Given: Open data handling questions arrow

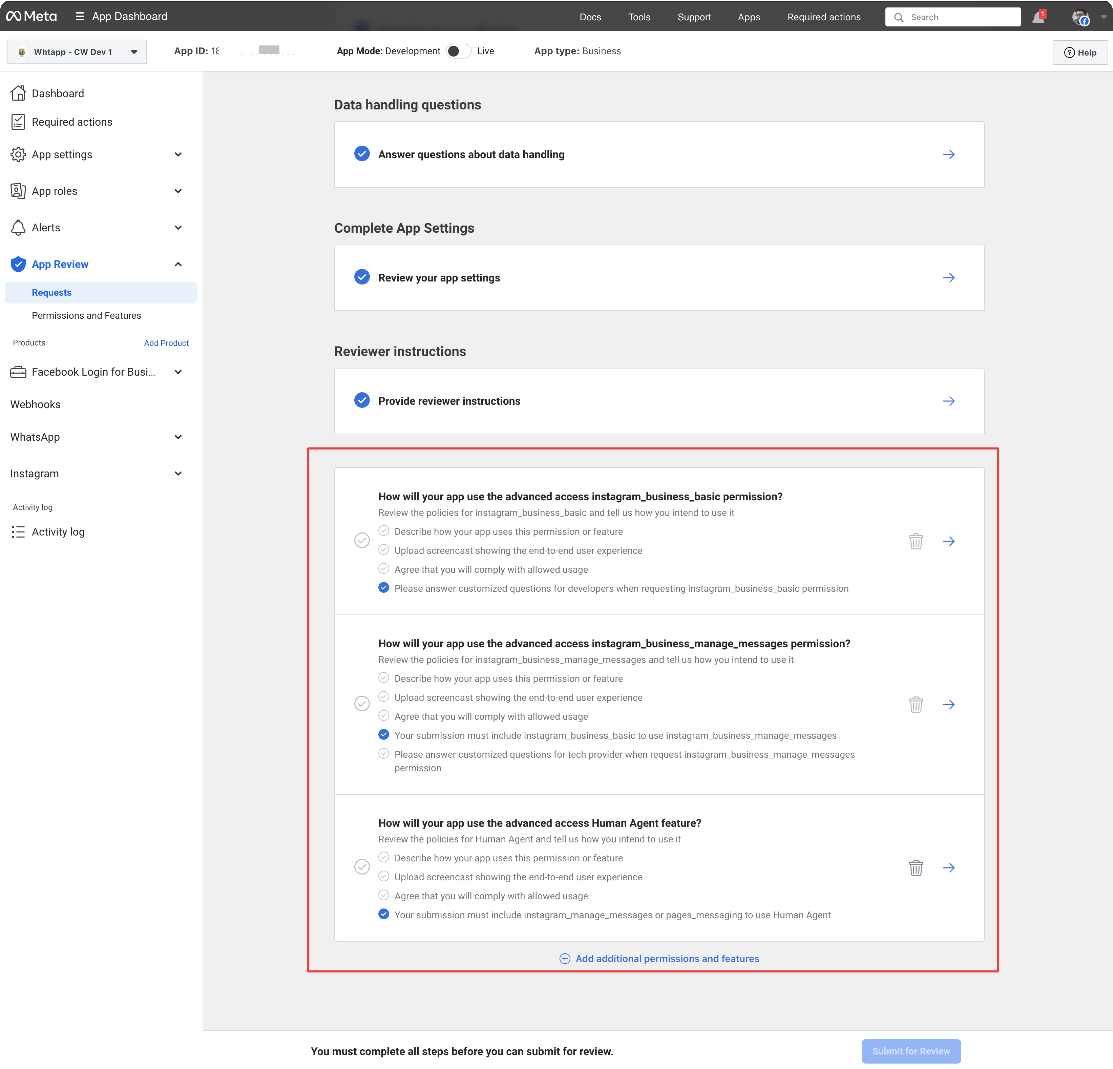Looking at the screenshot, I should (948, 154).
